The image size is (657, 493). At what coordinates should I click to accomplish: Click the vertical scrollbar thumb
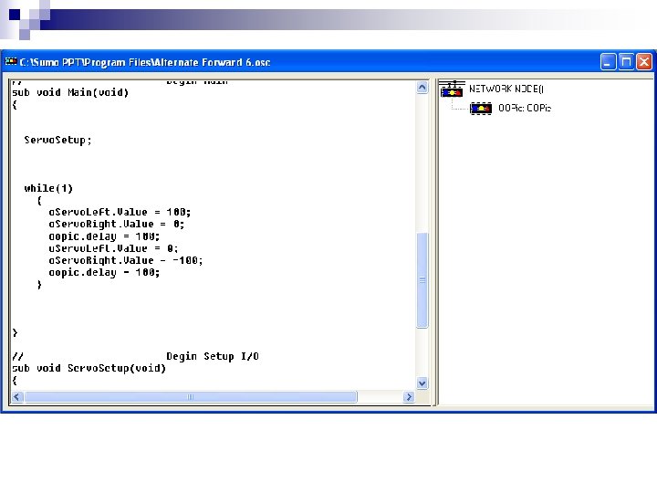422,280
